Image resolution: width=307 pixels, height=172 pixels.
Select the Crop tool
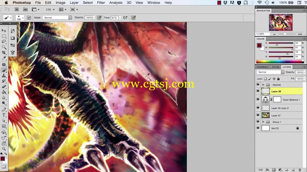point(4,52)
